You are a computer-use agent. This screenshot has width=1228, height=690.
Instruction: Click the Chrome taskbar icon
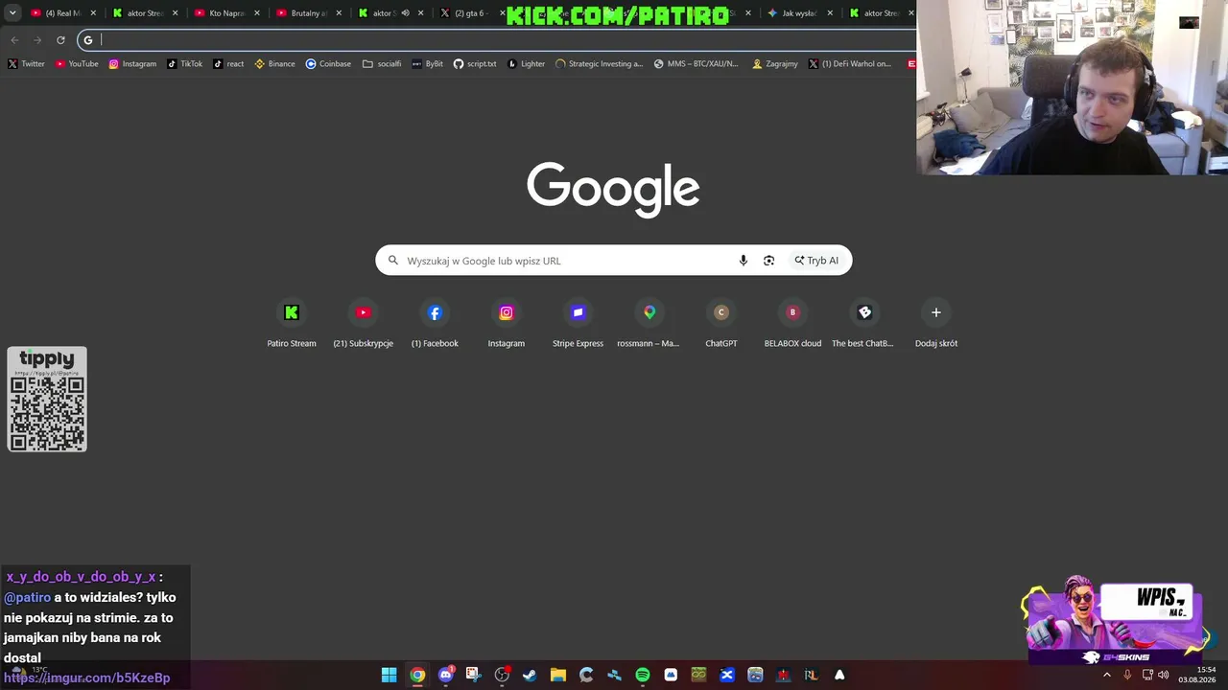[x=417, y=675]
